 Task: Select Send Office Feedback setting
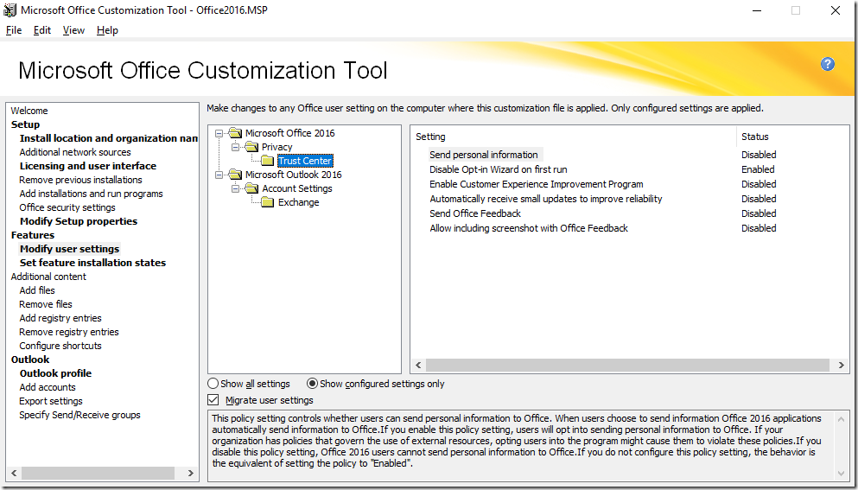(475, 213)
